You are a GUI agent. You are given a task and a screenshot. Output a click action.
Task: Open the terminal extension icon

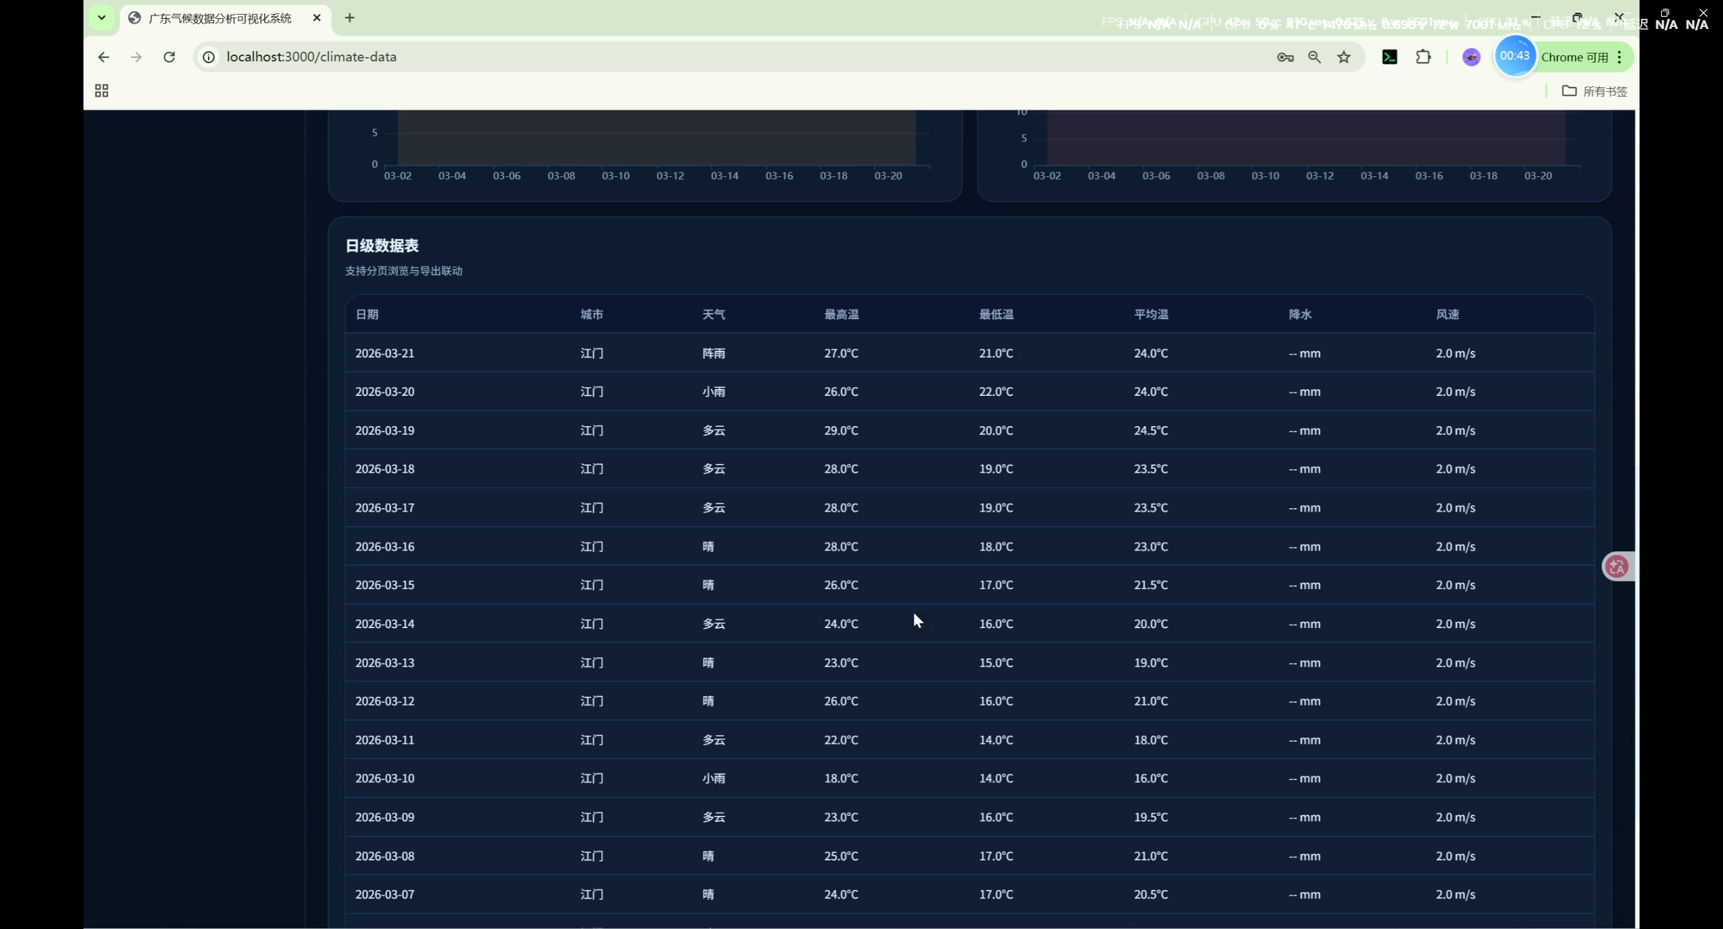point(1389,57)
